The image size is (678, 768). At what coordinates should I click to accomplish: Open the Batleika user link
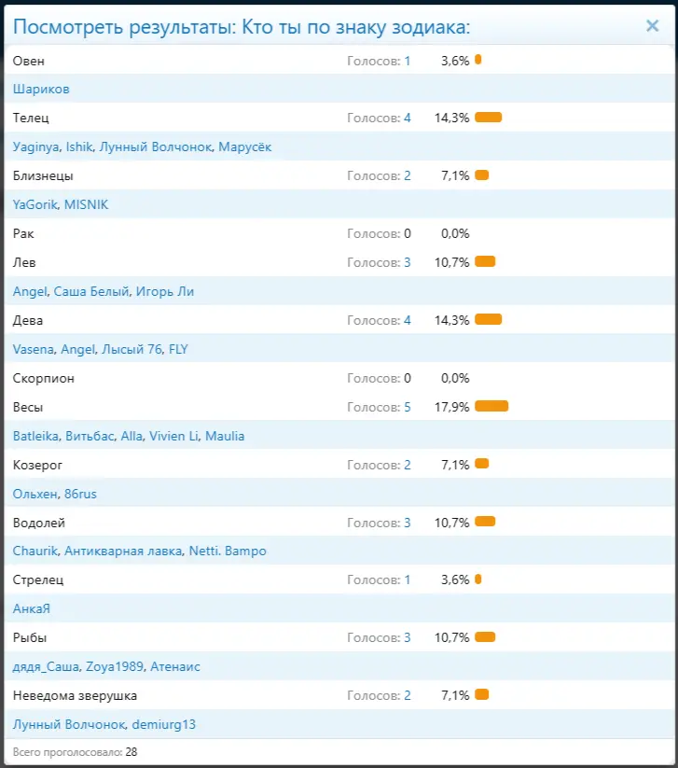(35, 436)
